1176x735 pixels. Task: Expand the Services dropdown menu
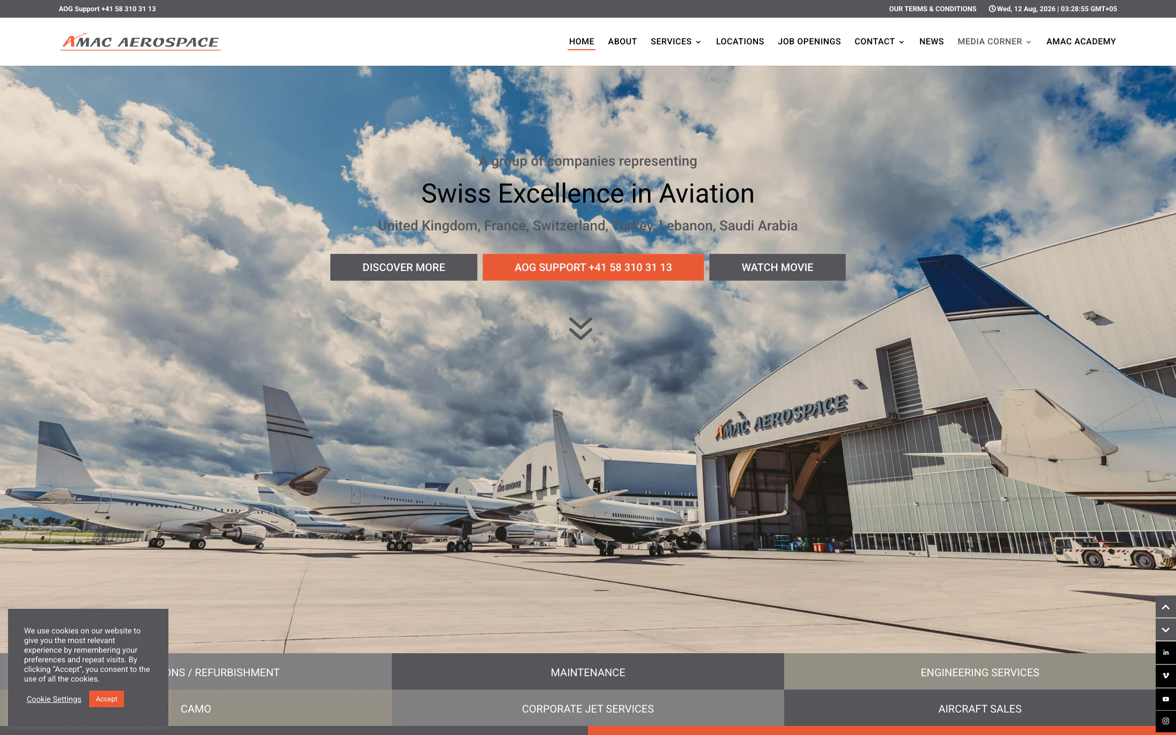coord(676,42)
